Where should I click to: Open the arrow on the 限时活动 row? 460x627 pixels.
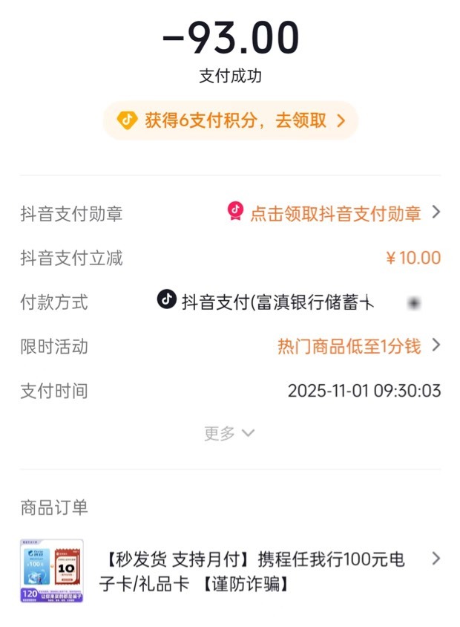[x=436, y=345]
